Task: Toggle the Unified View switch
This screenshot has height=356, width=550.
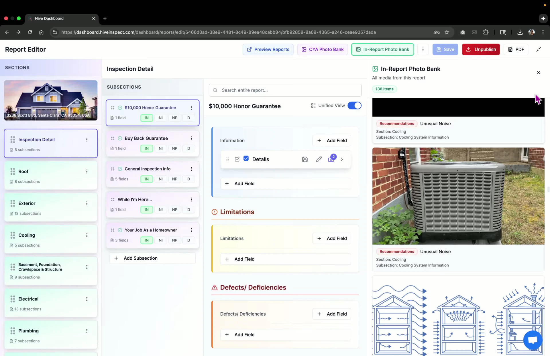Action: click(354, 106)
